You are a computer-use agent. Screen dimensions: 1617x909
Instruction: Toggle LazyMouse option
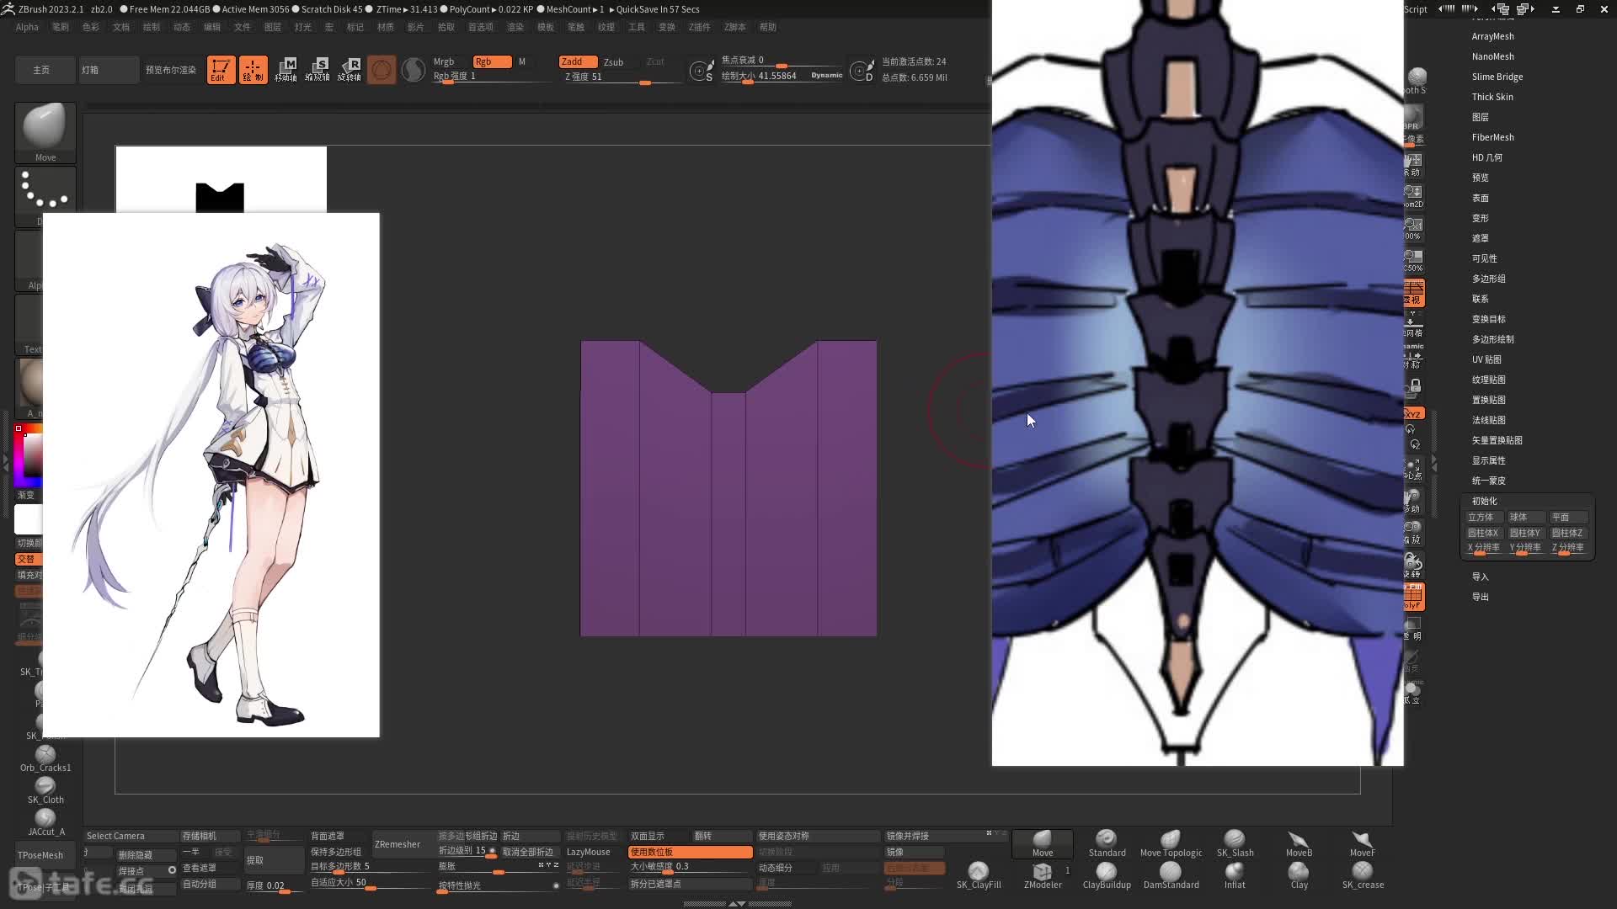[x=589, y=852]
